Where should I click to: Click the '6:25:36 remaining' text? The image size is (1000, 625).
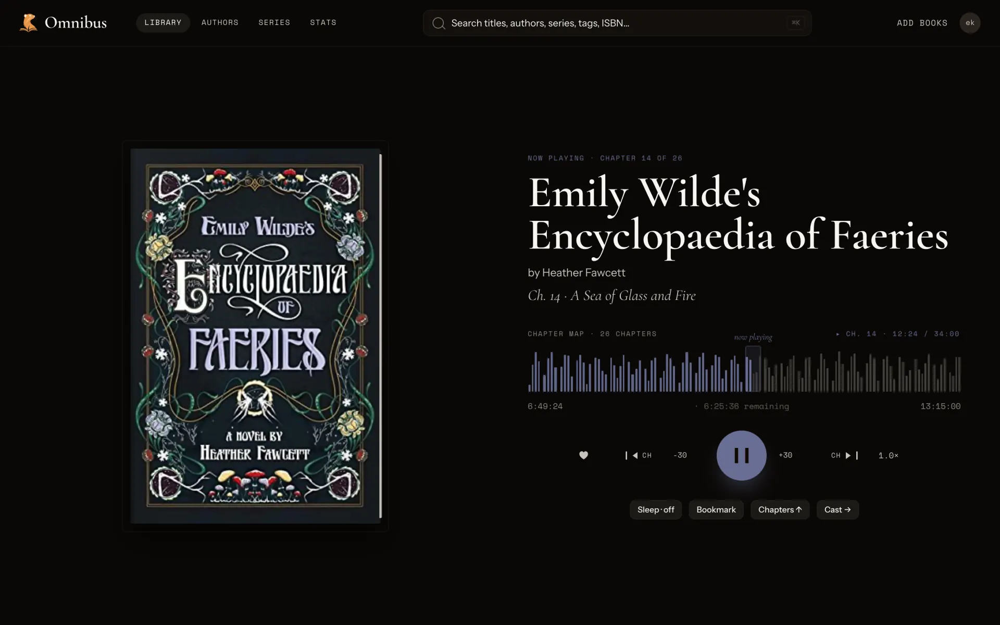(746, 406)
